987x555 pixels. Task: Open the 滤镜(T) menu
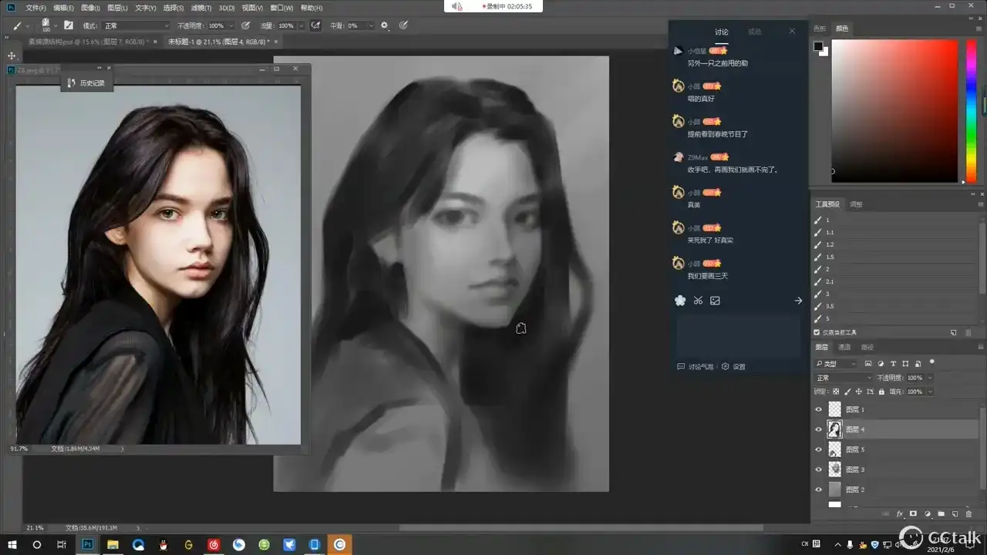pos(201,8)
